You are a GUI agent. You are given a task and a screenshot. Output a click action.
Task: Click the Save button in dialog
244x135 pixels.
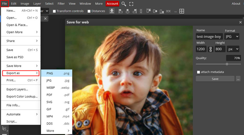215,79
